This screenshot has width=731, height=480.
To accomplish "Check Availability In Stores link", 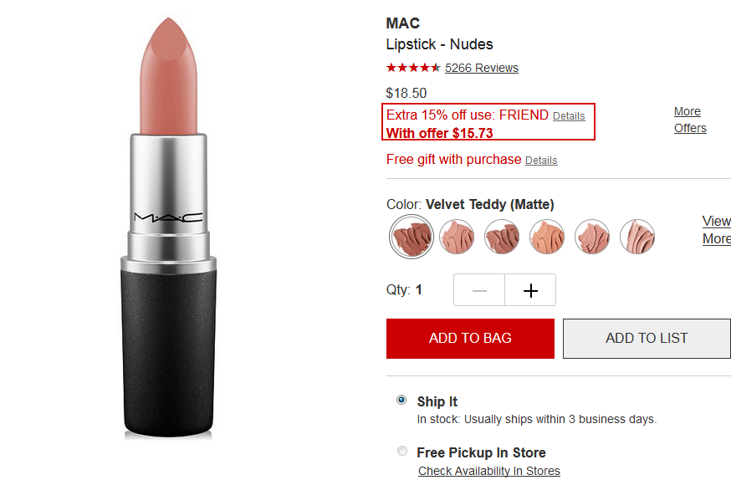I will [x=489, y=471].
